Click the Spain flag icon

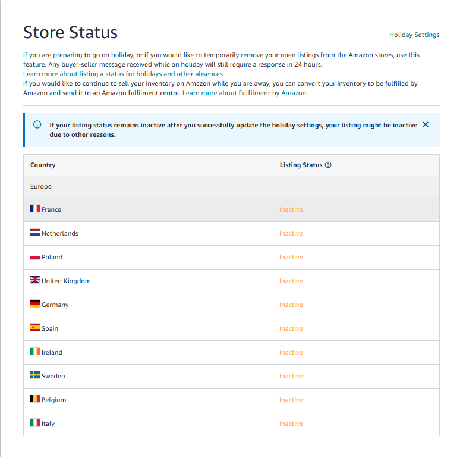coord(35,327)
